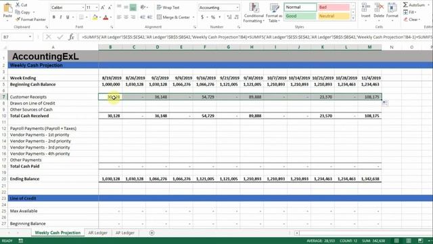The width and height of the screenshot is (433, 244).
Task: Click Merge & Center
Action: click(173, 17)
